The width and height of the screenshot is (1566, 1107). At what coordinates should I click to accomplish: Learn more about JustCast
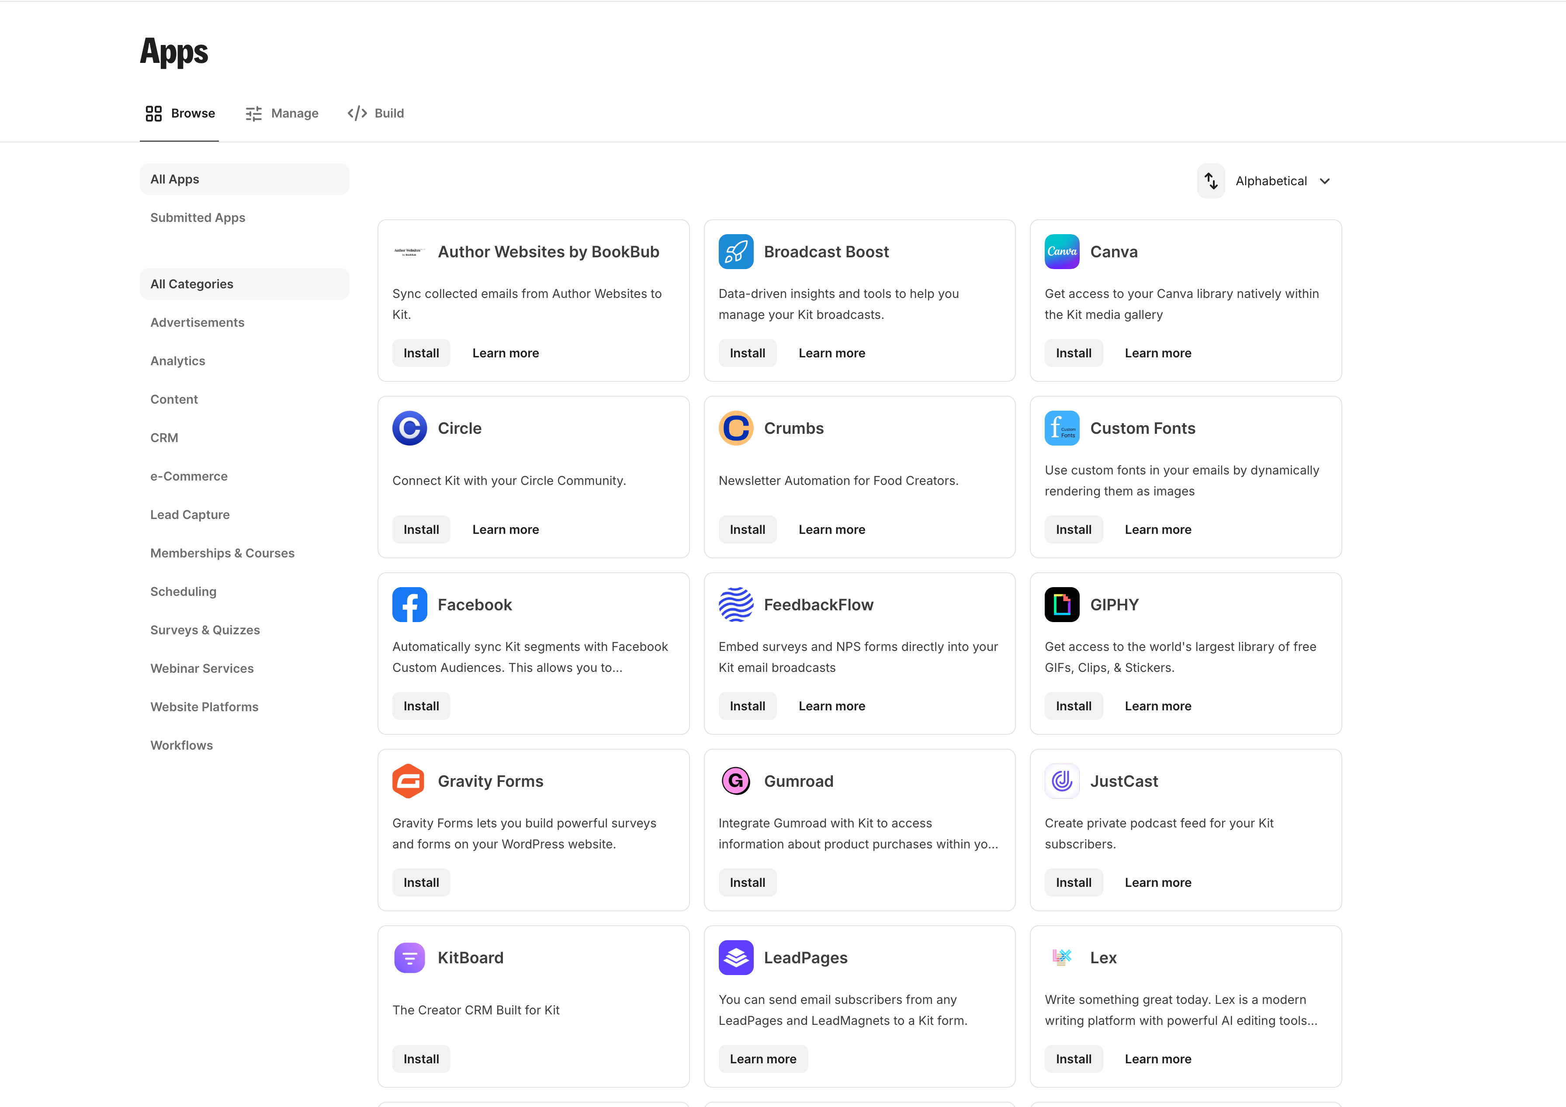[x=1158, y=882]
